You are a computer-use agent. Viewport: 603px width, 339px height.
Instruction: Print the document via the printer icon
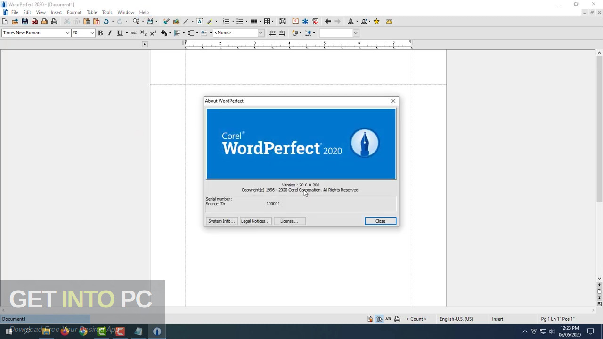tap(54, 21)
